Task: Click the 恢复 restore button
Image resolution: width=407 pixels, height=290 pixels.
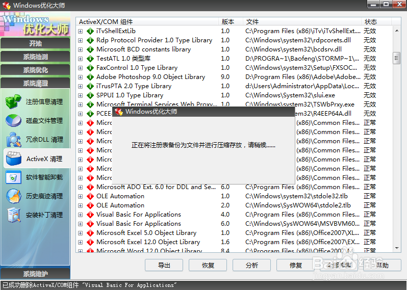Action: click(x=208, y=265)
